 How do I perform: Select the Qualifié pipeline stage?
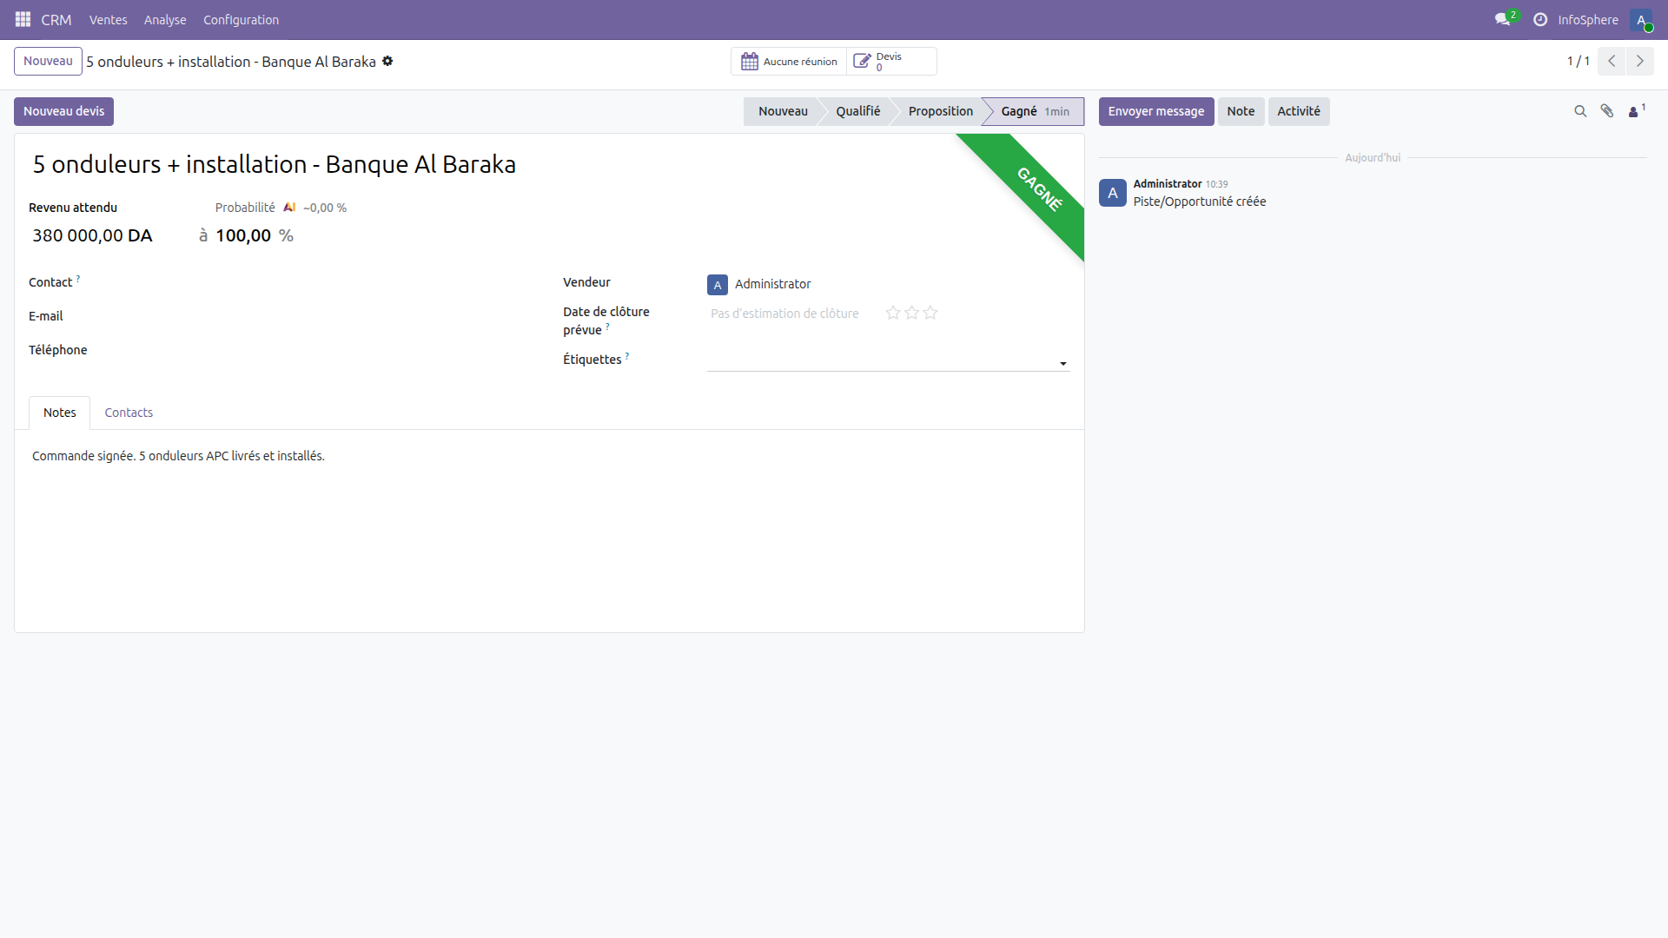point(858,111)
